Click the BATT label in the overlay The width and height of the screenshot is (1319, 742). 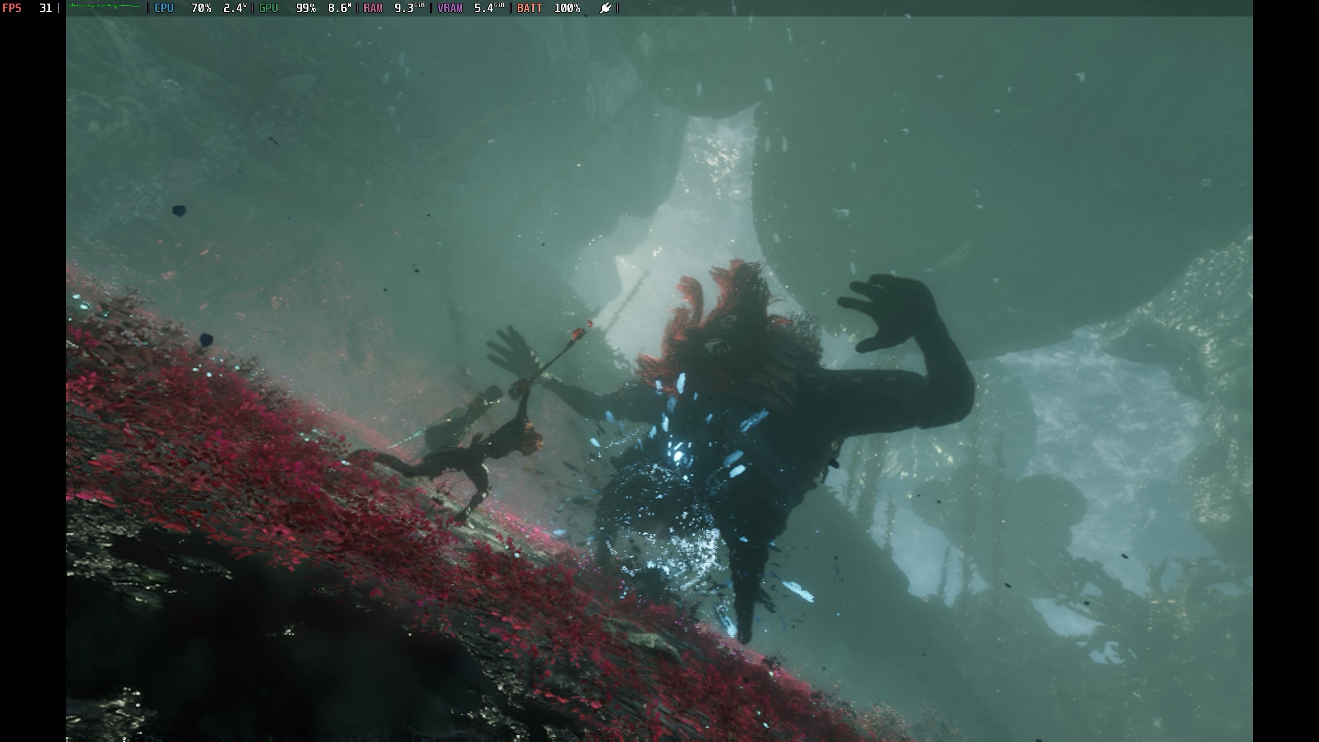point(529,8)
